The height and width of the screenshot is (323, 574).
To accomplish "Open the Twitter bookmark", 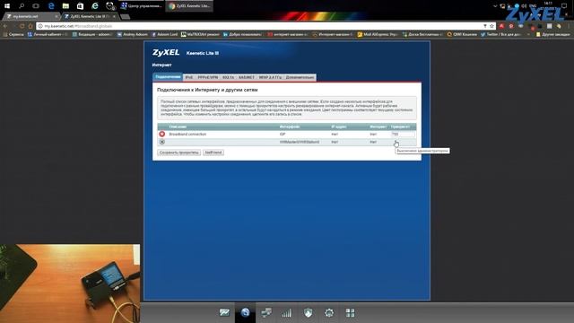I will [500, 34].
